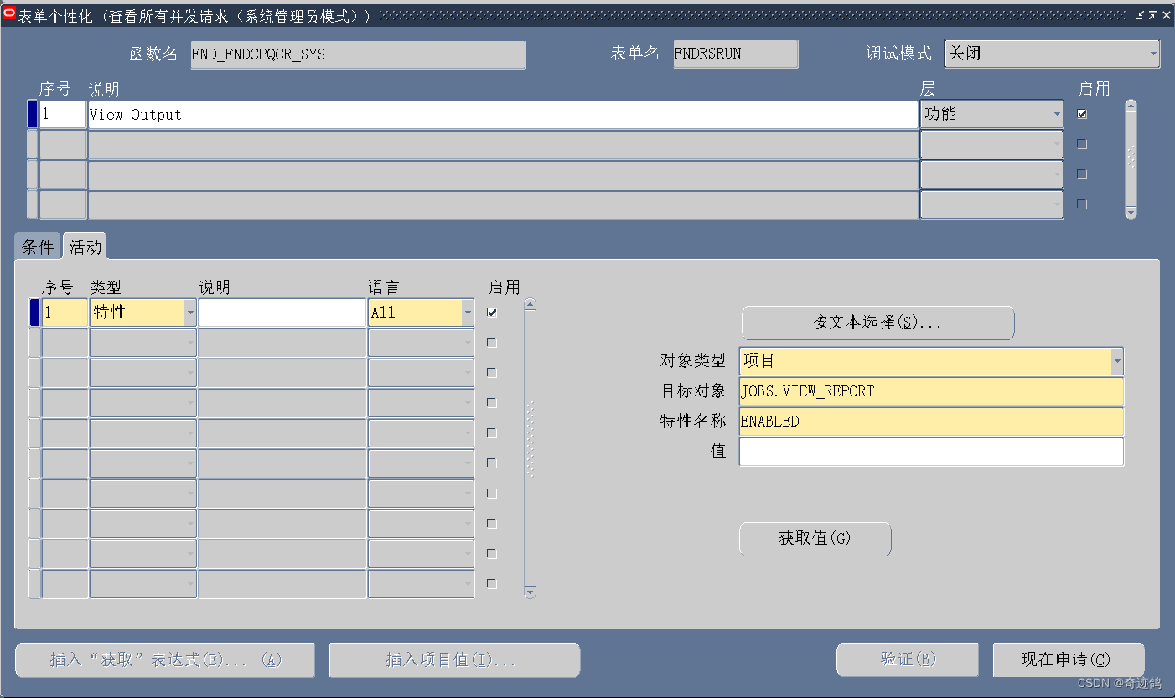Select the 活动 tab
This screenshot has width=1175, height=698.
pyautogui.click(x=85, y=246)
